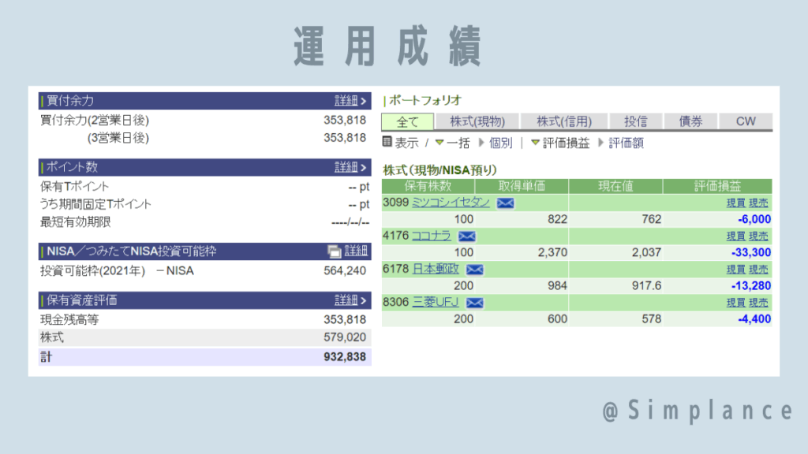
Task: Open the 株式(信用) tab
Action: click(564, 121)
